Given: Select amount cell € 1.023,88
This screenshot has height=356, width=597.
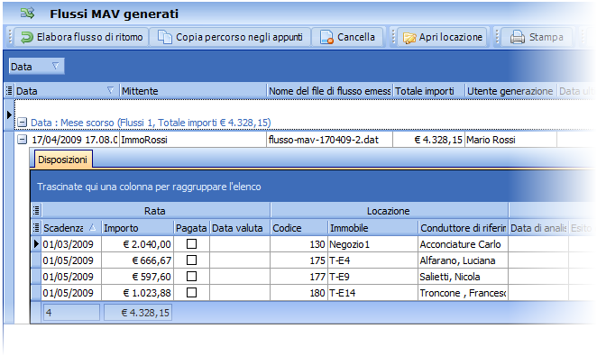Looking at the screenshot, I should [137, 293].
